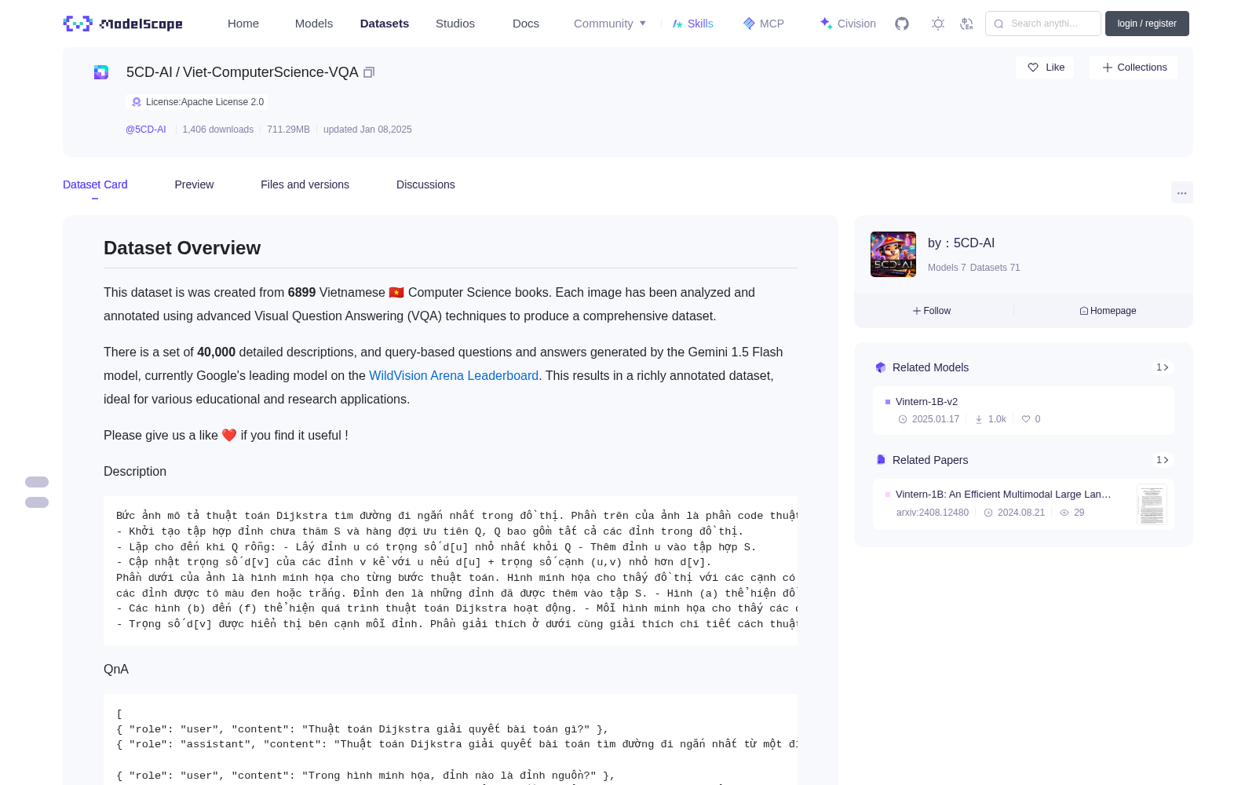This screenshot has height=785, width=1256.
Task: Switch to Files and versions tab
Action: [305, 184]
